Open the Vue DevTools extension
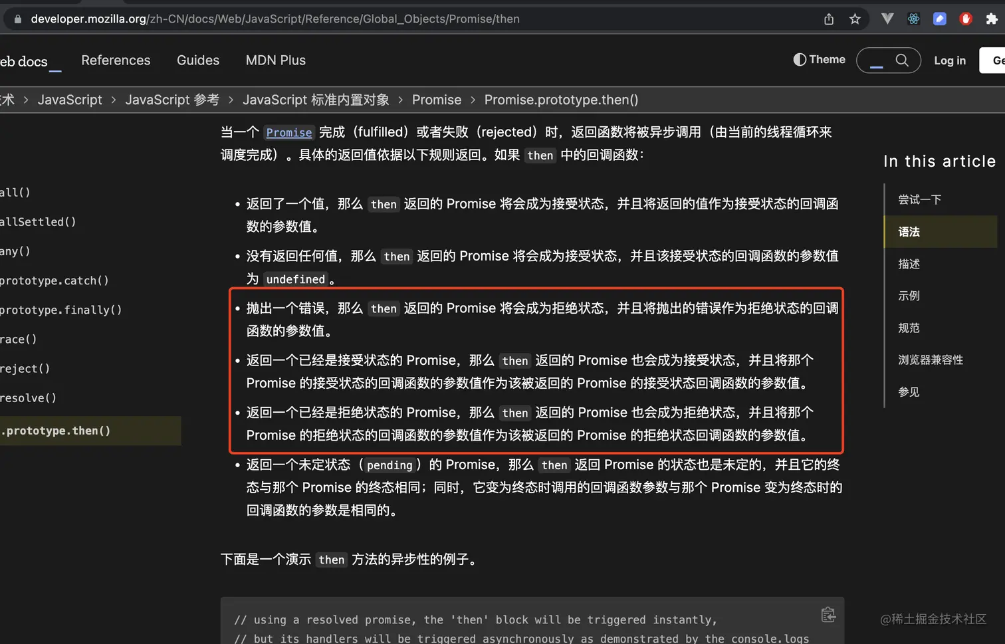 [x=887, y=19]
